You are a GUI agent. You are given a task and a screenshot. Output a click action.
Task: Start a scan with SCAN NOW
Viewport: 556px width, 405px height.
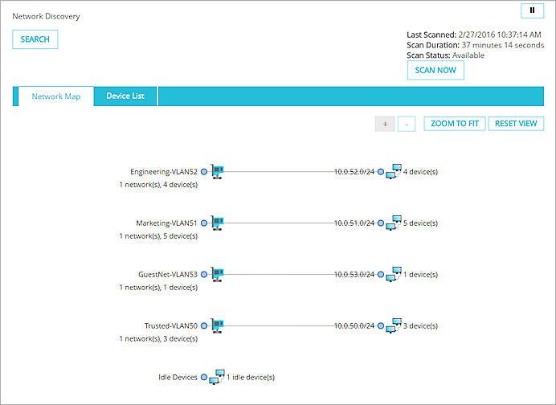[x=435, y=70]
